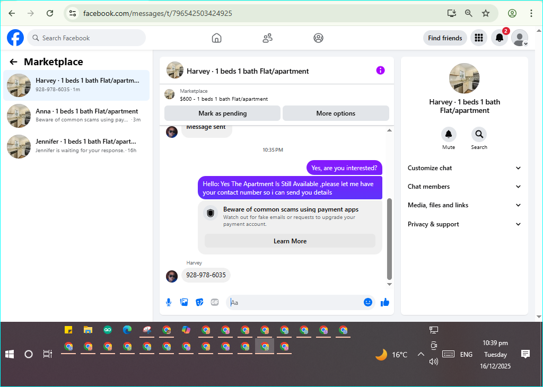
Task: Click Mark as pending button
Action: pyautogui.click(x=222, y=113)
